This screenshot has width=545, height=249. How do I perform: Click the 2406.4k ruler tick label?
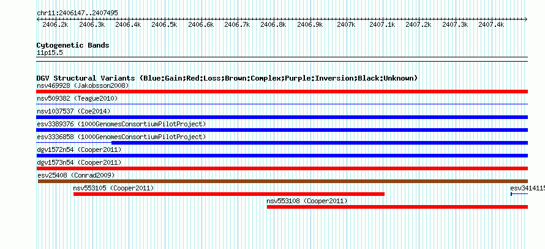click(128, 24)
